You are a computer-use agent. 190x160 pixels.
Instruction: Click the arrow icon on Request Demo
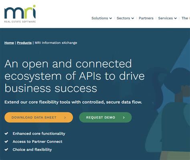click(x=124, y=117)
